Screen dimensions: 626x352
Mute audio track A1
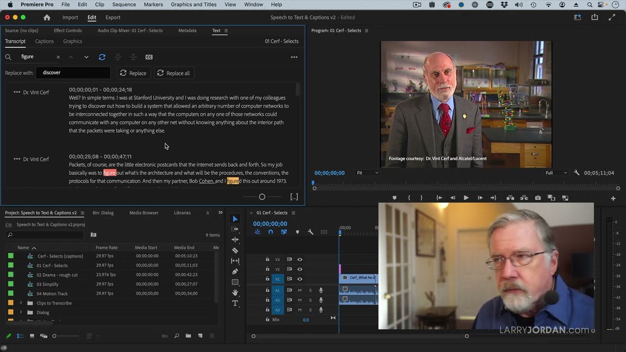(x=300, y=290)
